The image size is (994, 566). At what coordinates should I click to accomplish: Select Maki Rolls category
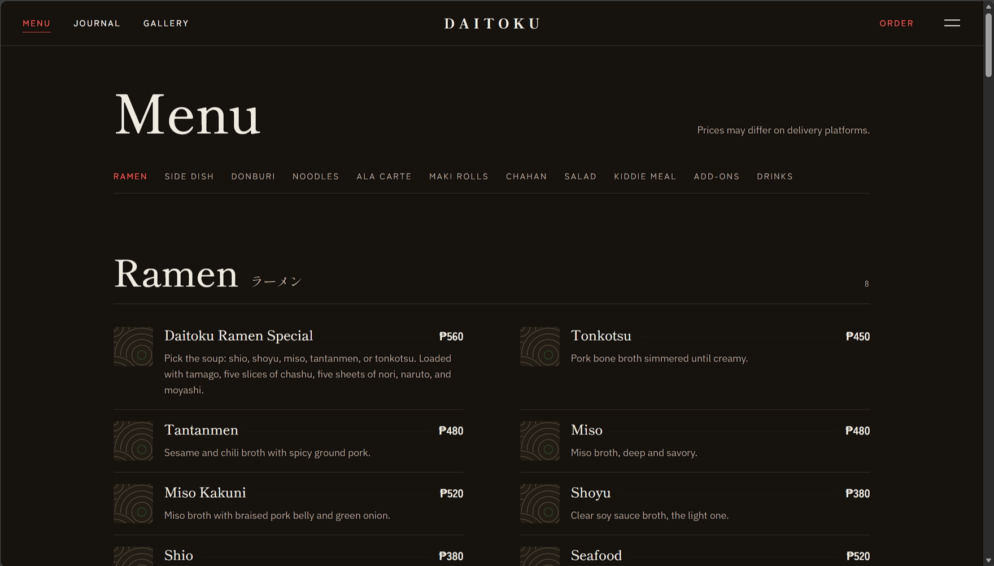point(459,176)
